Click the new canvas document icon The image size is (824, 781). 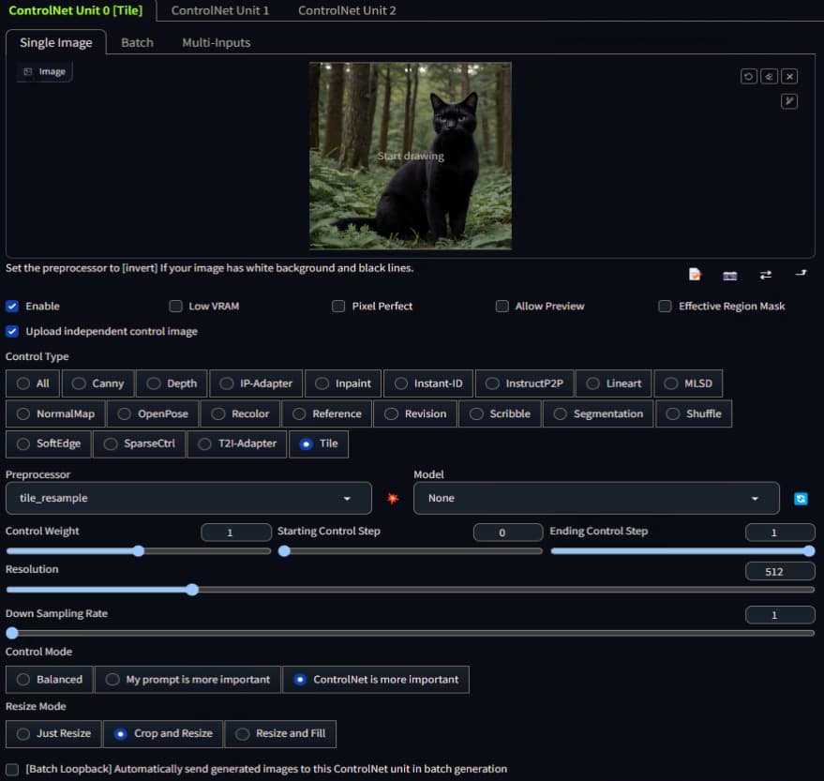pos(695,275)
